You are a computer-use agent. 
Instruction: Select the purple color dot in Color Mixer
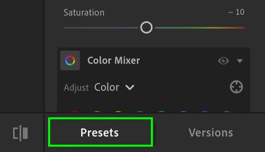205,112
